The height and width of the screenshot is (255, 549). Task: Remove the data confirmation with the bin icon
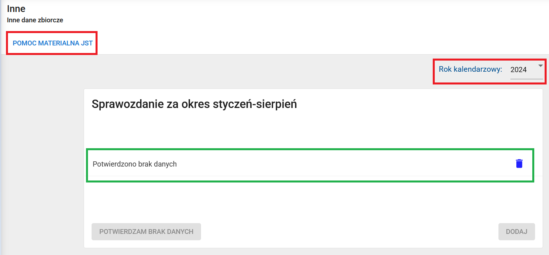pyautogui.click(x=519, y=163)
